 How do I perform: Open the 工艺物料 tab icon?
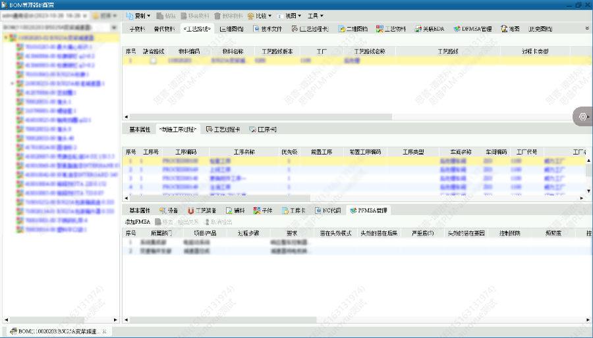[x=380, y=29]
